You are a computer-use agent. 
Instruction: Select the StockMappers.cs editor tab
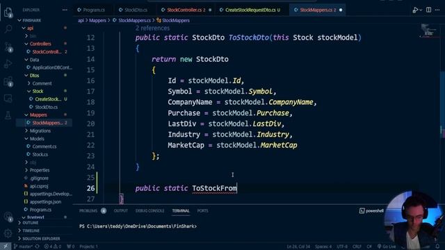point(318,10)
